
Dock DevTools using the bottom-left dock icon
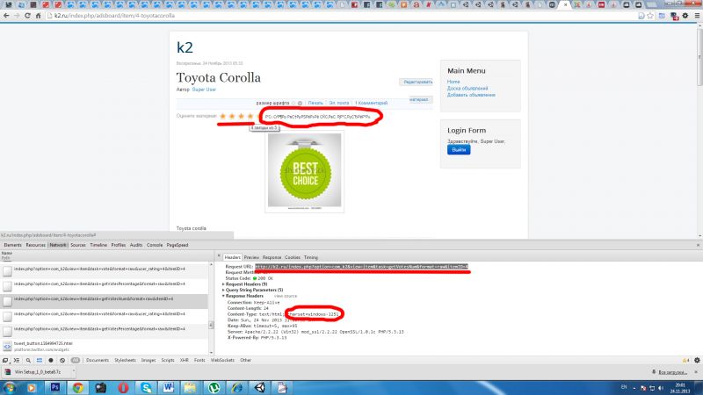coord(5,360)
